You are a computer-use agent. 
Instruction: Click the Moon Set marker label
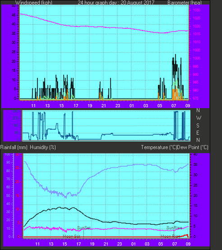click(71, 236)
